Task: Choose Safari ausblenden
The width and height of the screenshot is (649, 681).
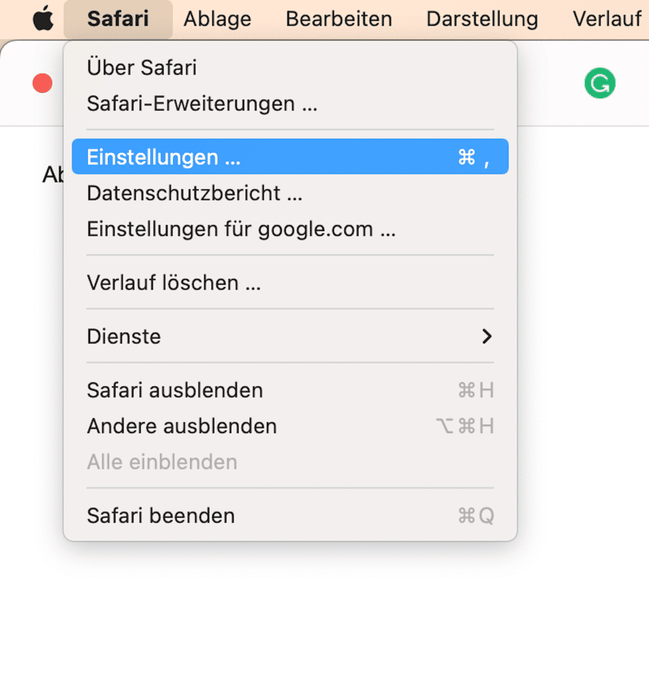Action: (290, 390)
